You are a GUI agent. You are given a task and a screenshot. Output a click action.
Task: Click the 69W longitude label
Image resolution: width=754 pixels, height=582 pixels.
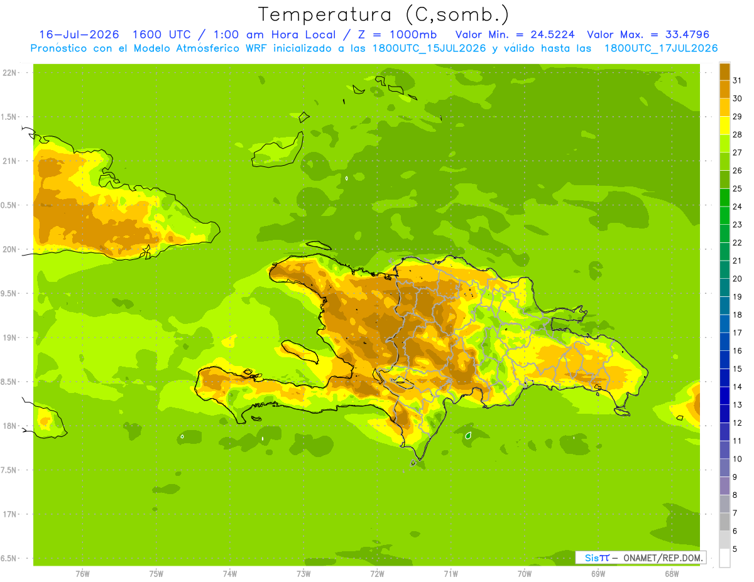[598, 574]
